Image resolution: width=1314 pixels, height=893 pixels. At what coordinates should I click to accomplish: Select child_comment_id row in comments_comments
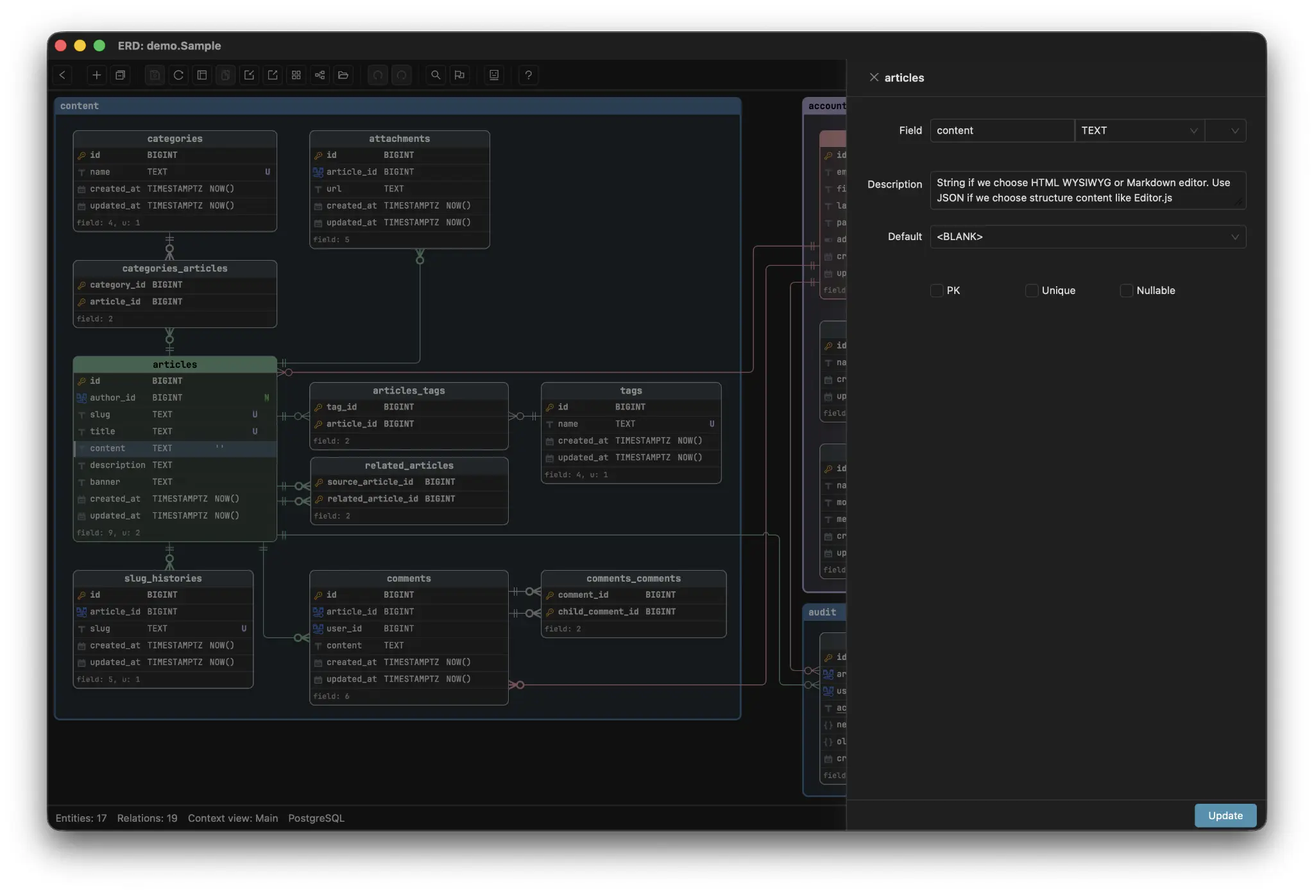(634, 612)
